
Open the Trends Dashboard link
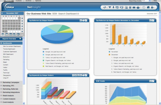click(9, 49)
